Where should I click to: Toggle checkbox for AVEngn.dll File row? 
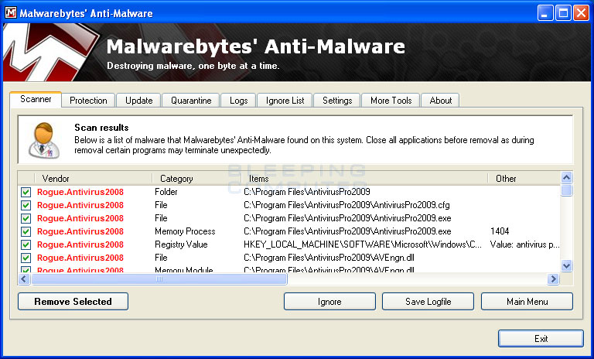click(x=26, y=258)
